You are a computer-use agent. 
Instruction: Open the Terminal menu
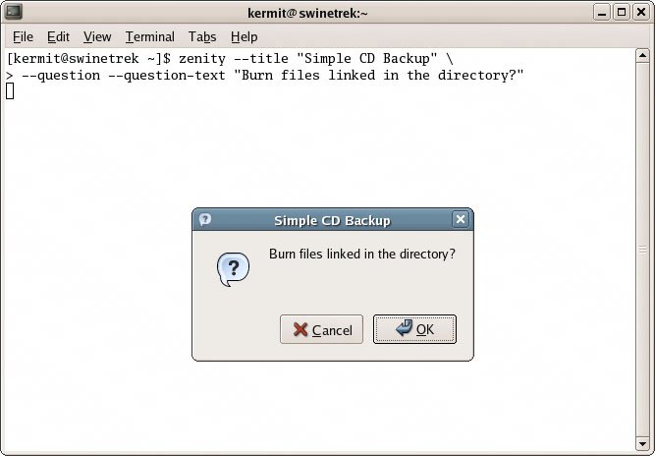click(149, 37)
